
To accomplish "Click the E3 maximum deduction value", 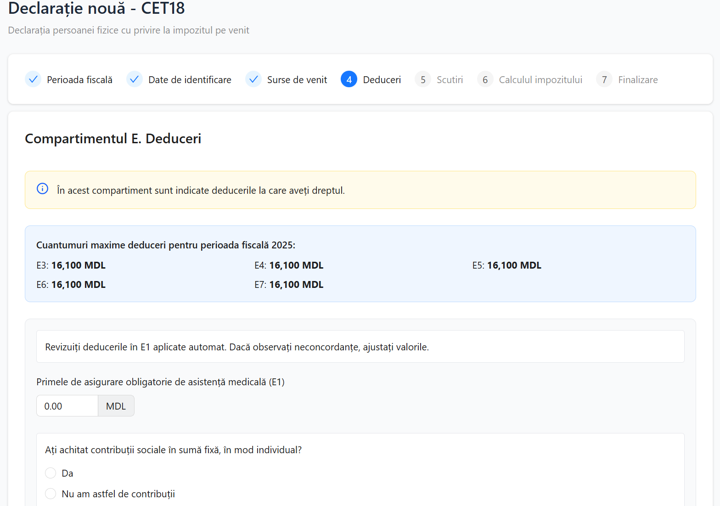I will (x=78, y=265).
